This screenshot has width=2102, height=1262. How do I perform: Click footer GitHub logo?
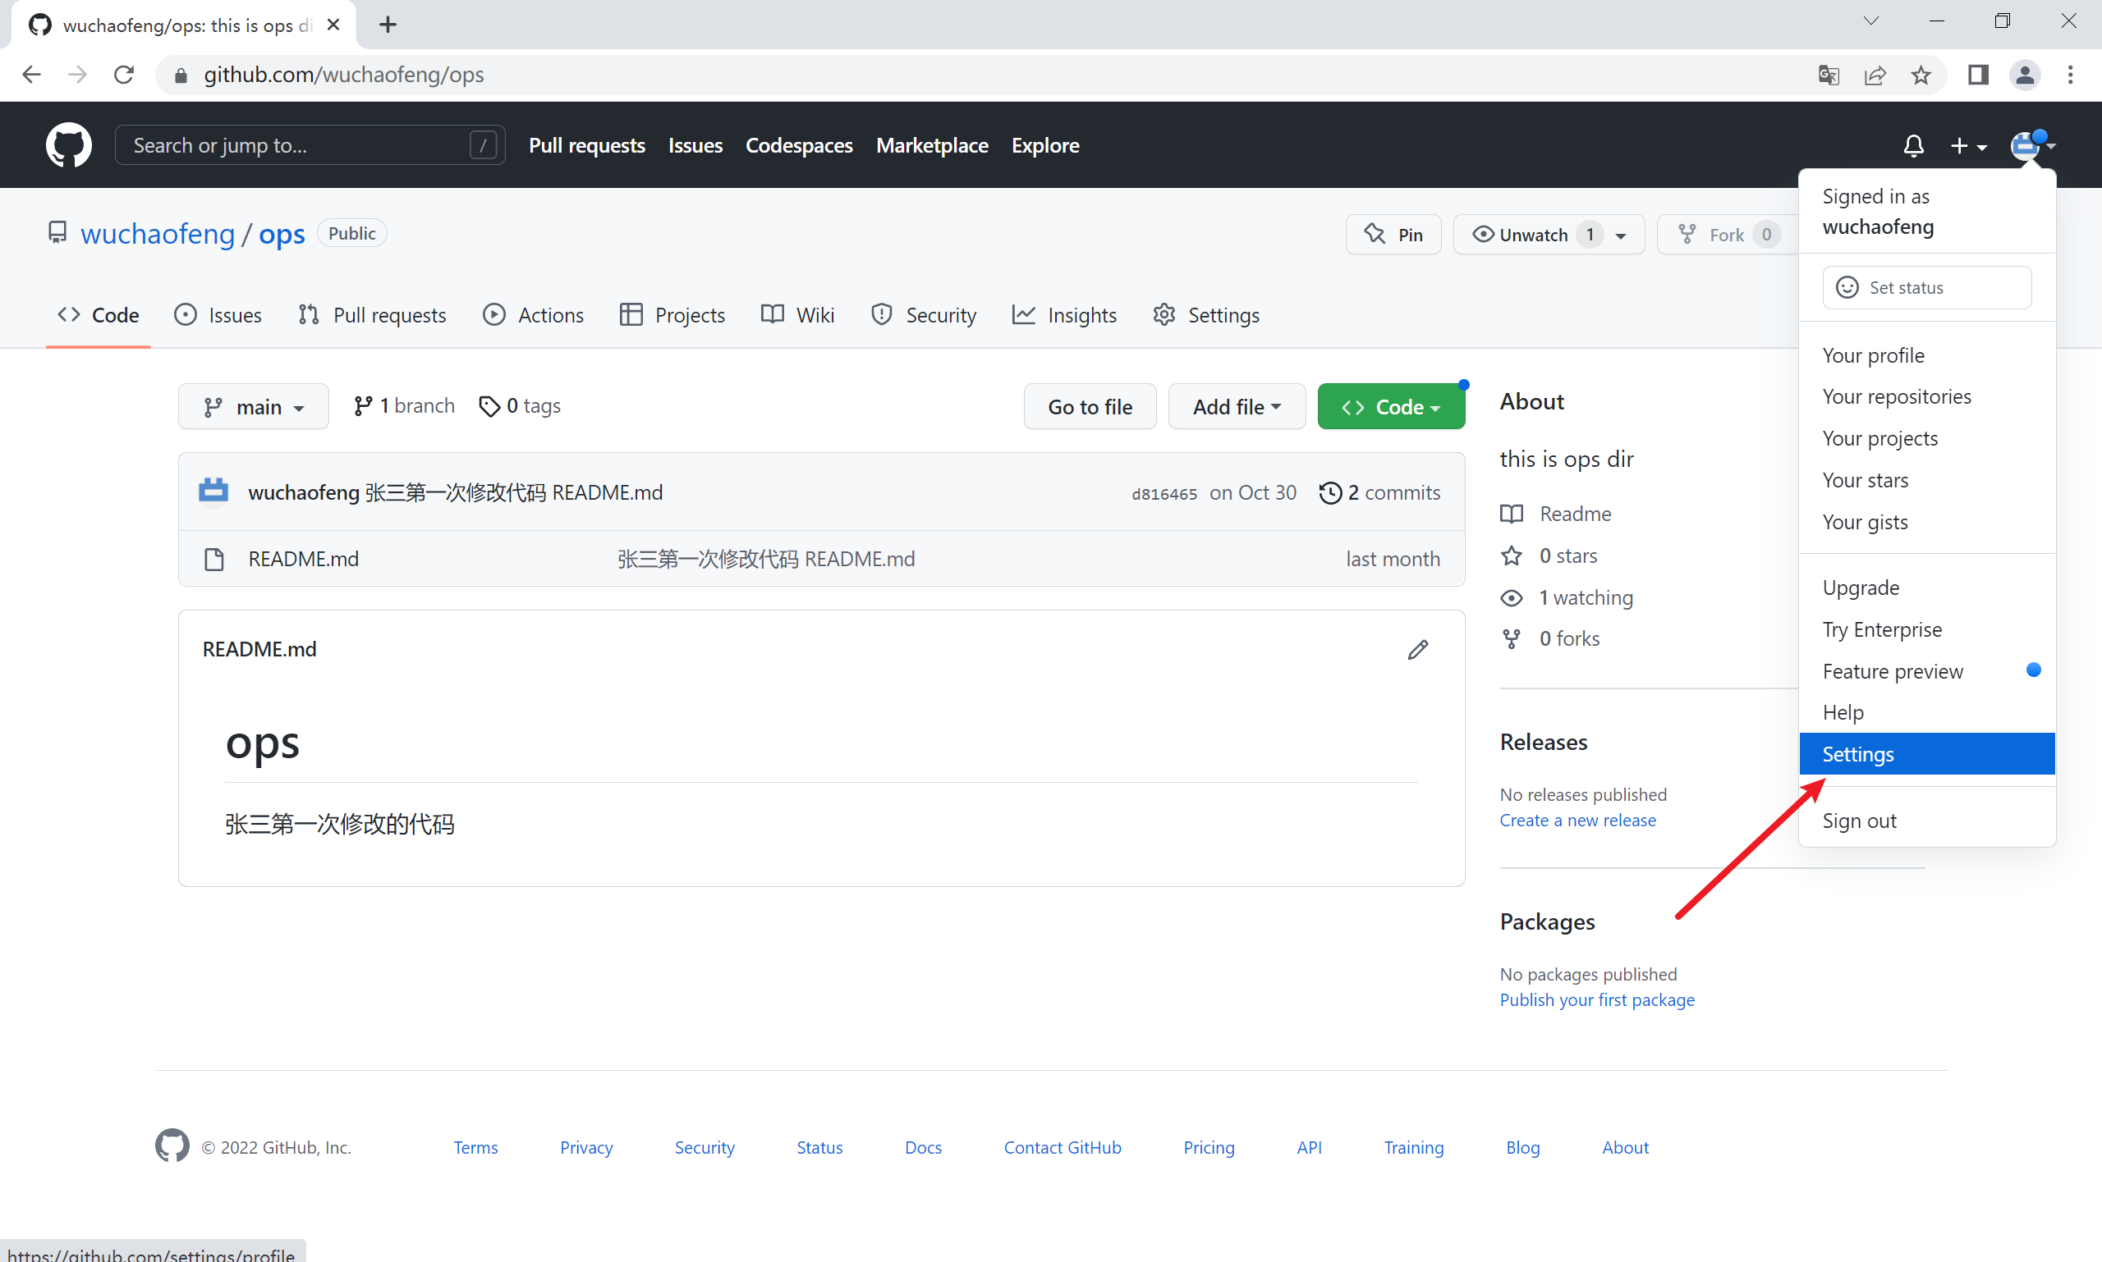pyautogui.click(x=172, y=1145)
